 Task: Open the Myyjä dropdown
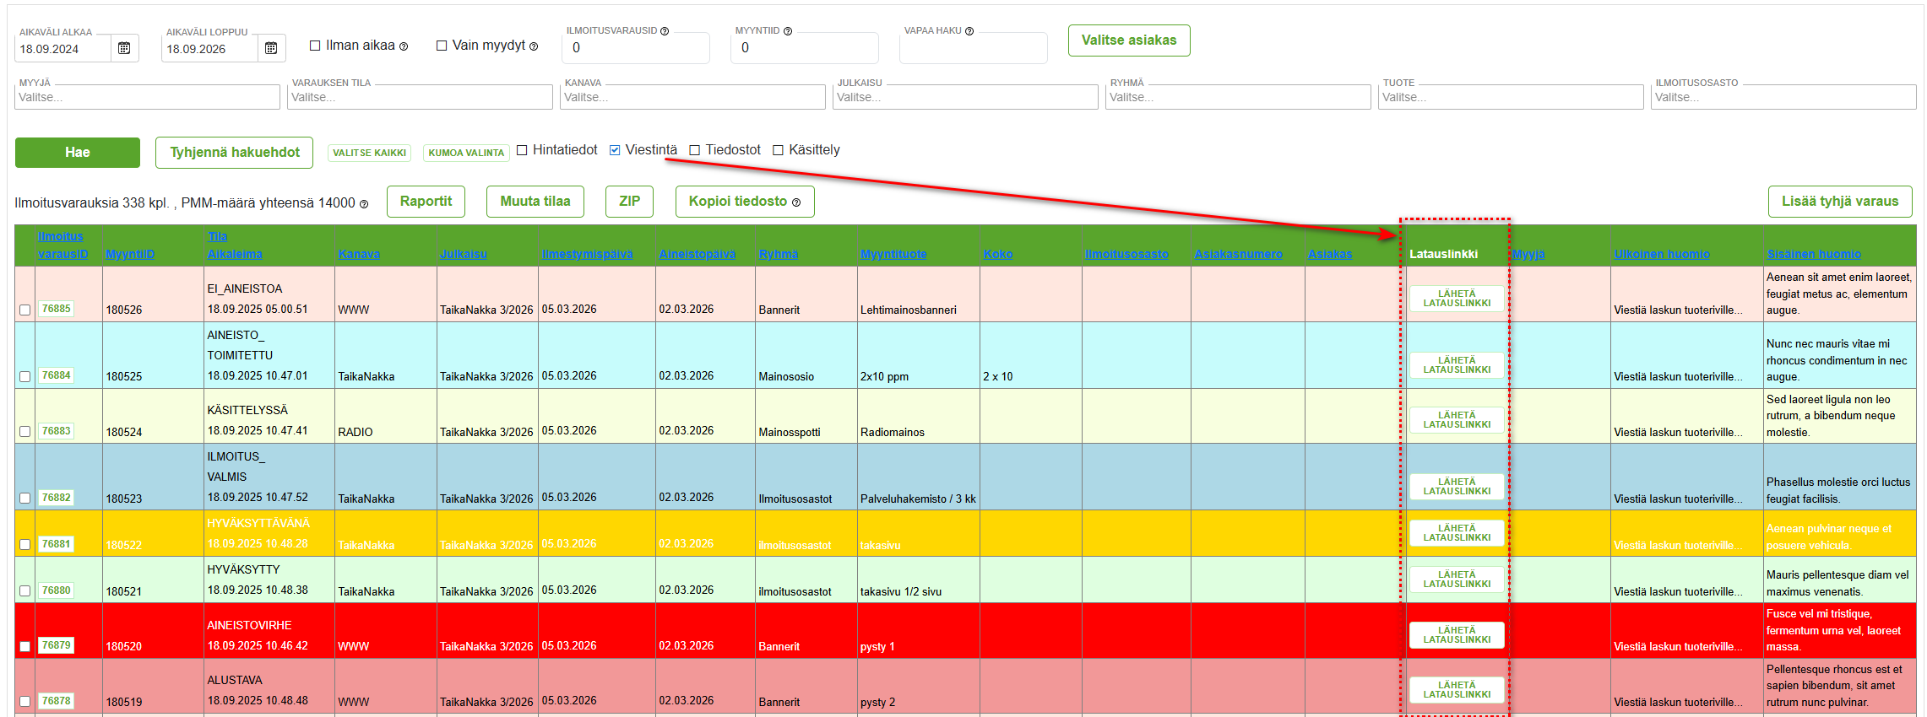(147, 97)
